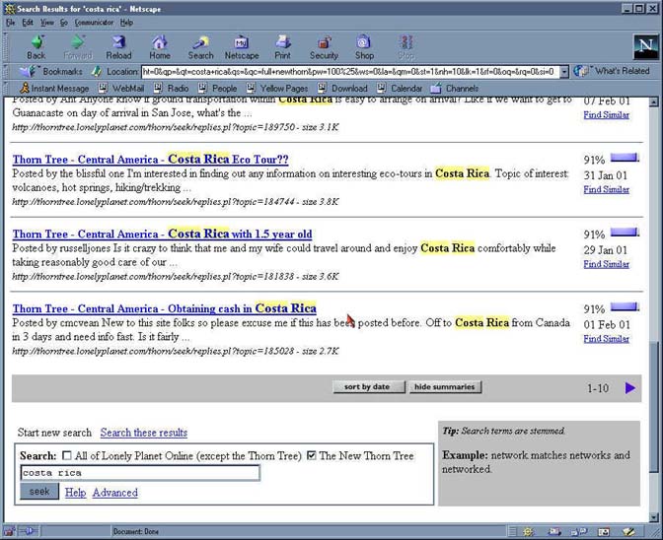The height and width of the screenshot is (540, 663).
Task: Open the Edit menu
Action: [28, 23]
